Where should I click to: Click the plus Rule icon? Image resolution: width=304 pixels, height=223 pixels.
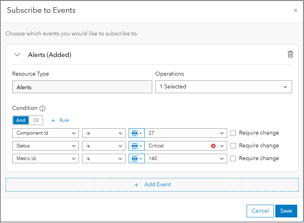pyautogui.click(x=53, y=120)
